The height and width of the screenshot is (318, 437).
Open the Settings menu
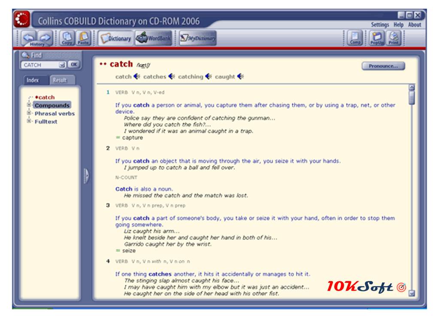(380, 24)
